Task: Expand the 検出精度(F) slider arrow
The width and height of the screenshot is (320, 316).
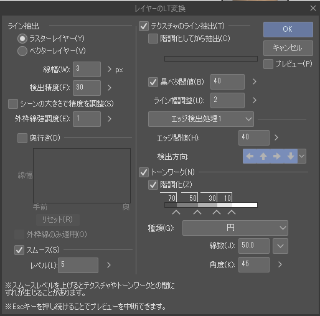Action: (x=110, y=88)
